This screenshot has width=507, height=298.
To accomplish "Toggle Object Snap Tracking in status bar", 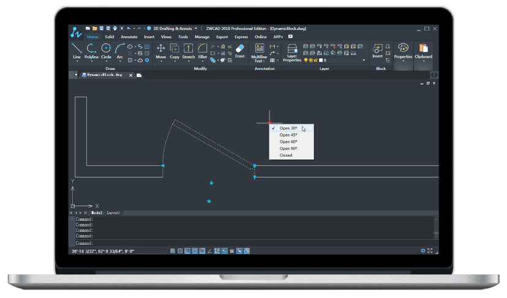I will pyautogui.click(x=209, y=251).
